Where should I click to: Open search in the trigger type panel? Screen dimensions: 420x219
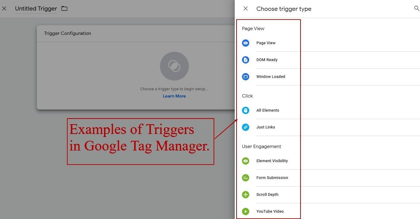[417, 8]
